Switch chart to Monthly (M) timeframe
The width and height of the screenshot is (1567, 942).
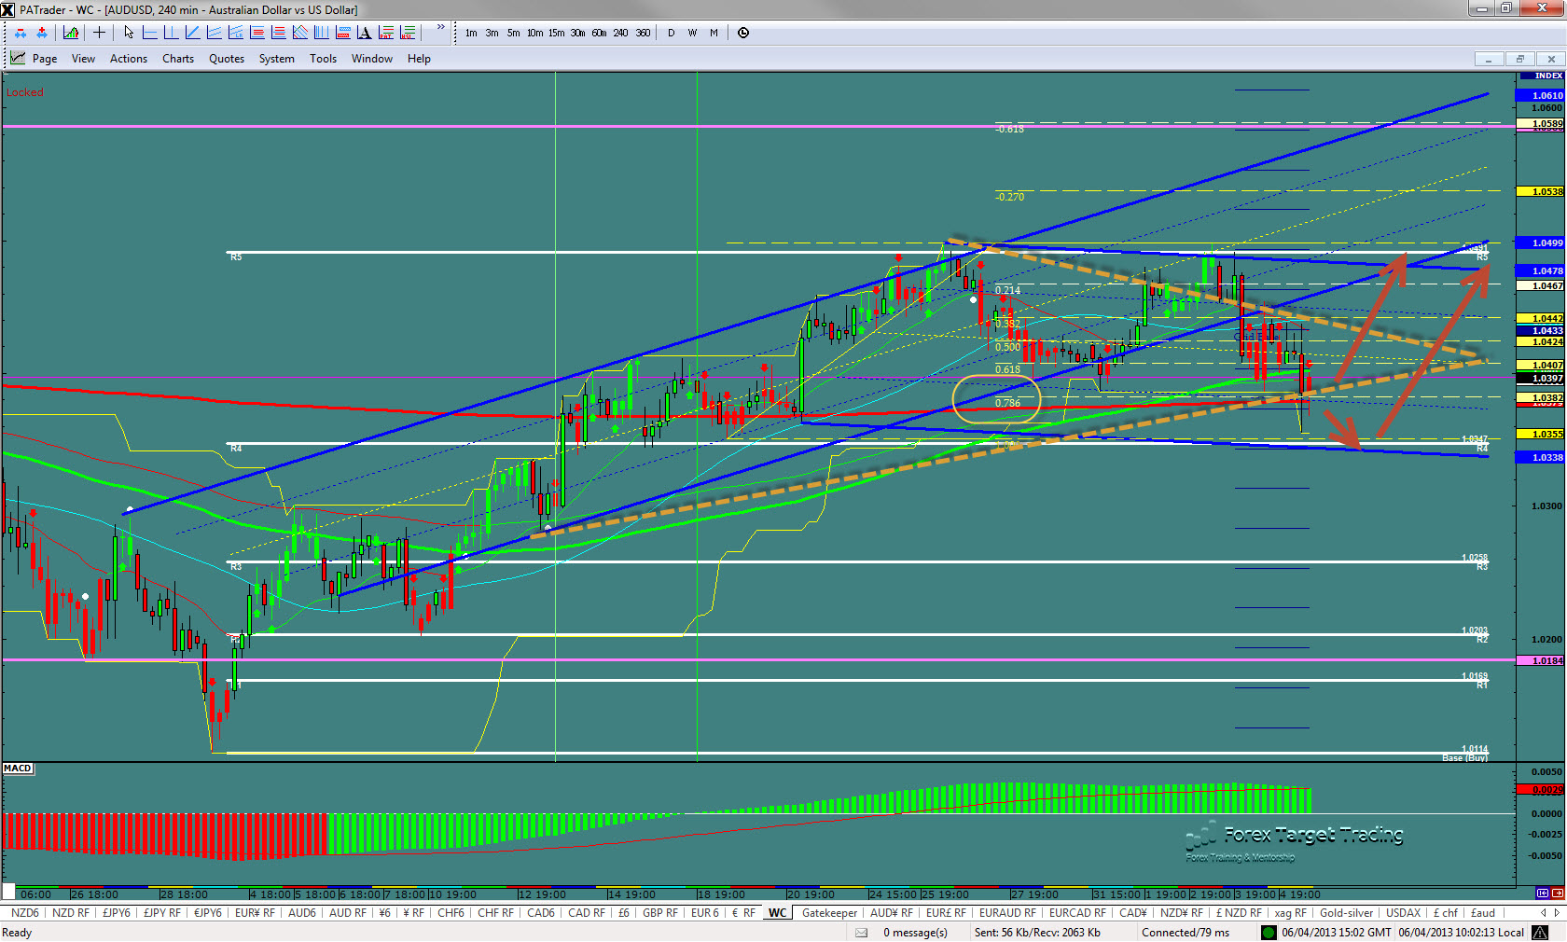click(x=714, y=33)
